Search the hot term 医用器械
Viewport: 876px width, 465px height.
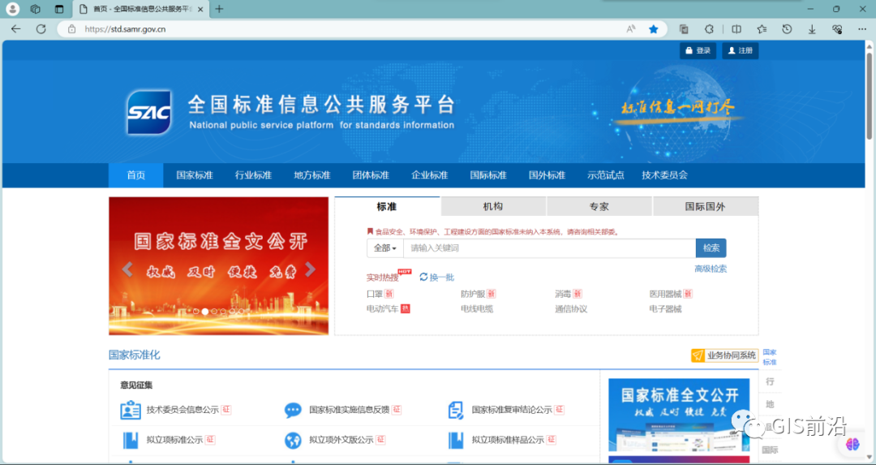click(665, 294)
